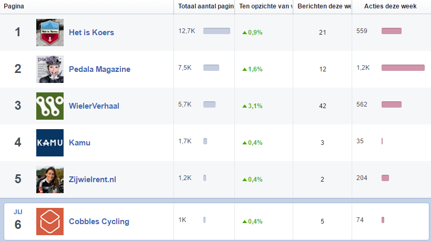
Task: Click the 2 posts value for Zijwielrent.nl
Action: pyautogui.click(x=322, y=180)
